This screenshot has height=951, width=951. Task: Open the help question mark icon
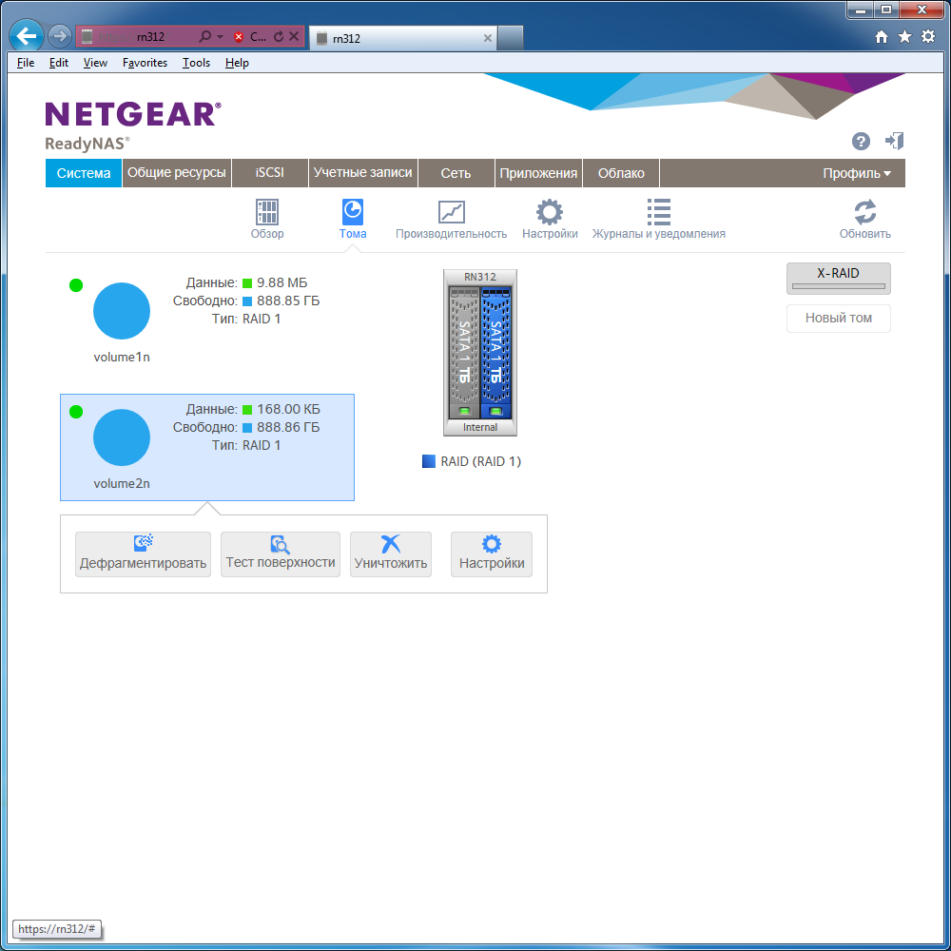coord(861,142)
